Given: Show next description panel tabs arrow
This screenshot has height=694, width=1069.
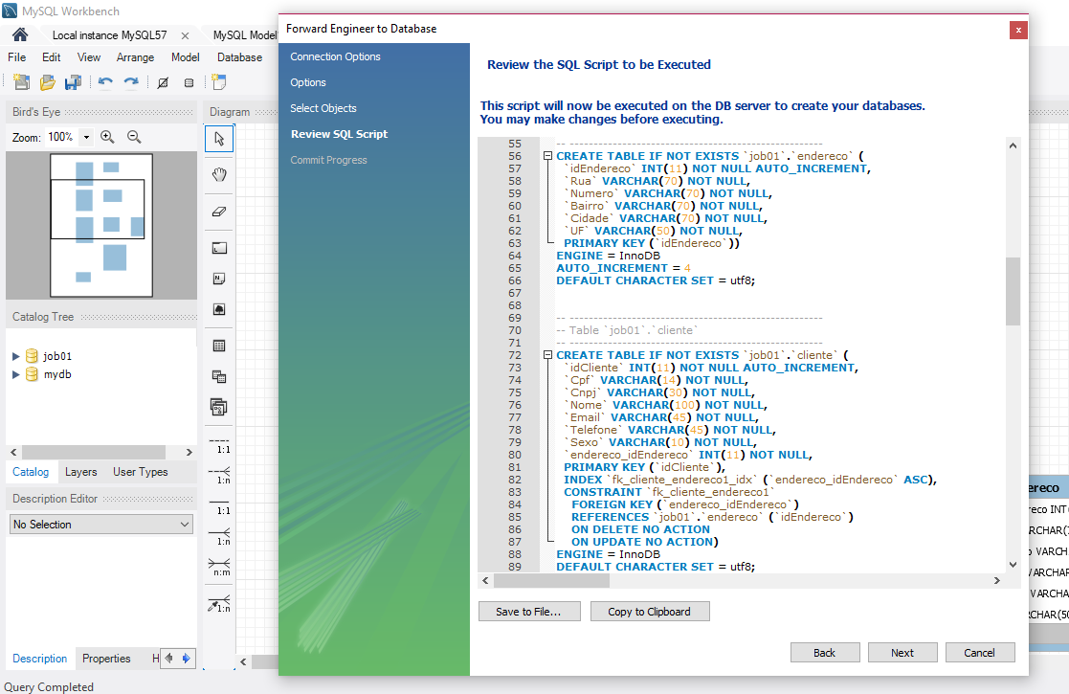Looking at the screenshot, I should point(186,659).
